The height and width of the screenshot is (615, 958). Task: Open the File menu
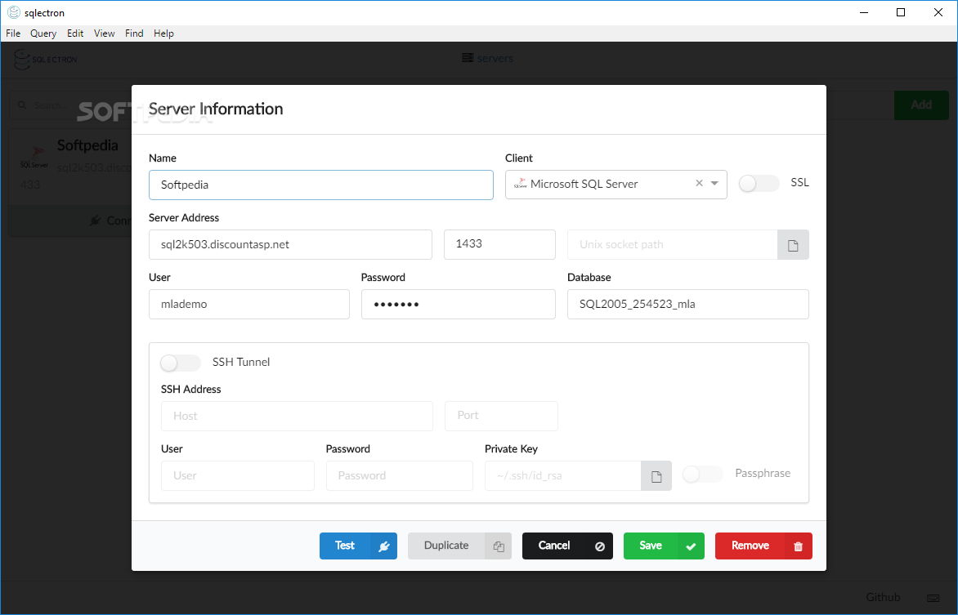pyautogui.click(x=13, y=33)
